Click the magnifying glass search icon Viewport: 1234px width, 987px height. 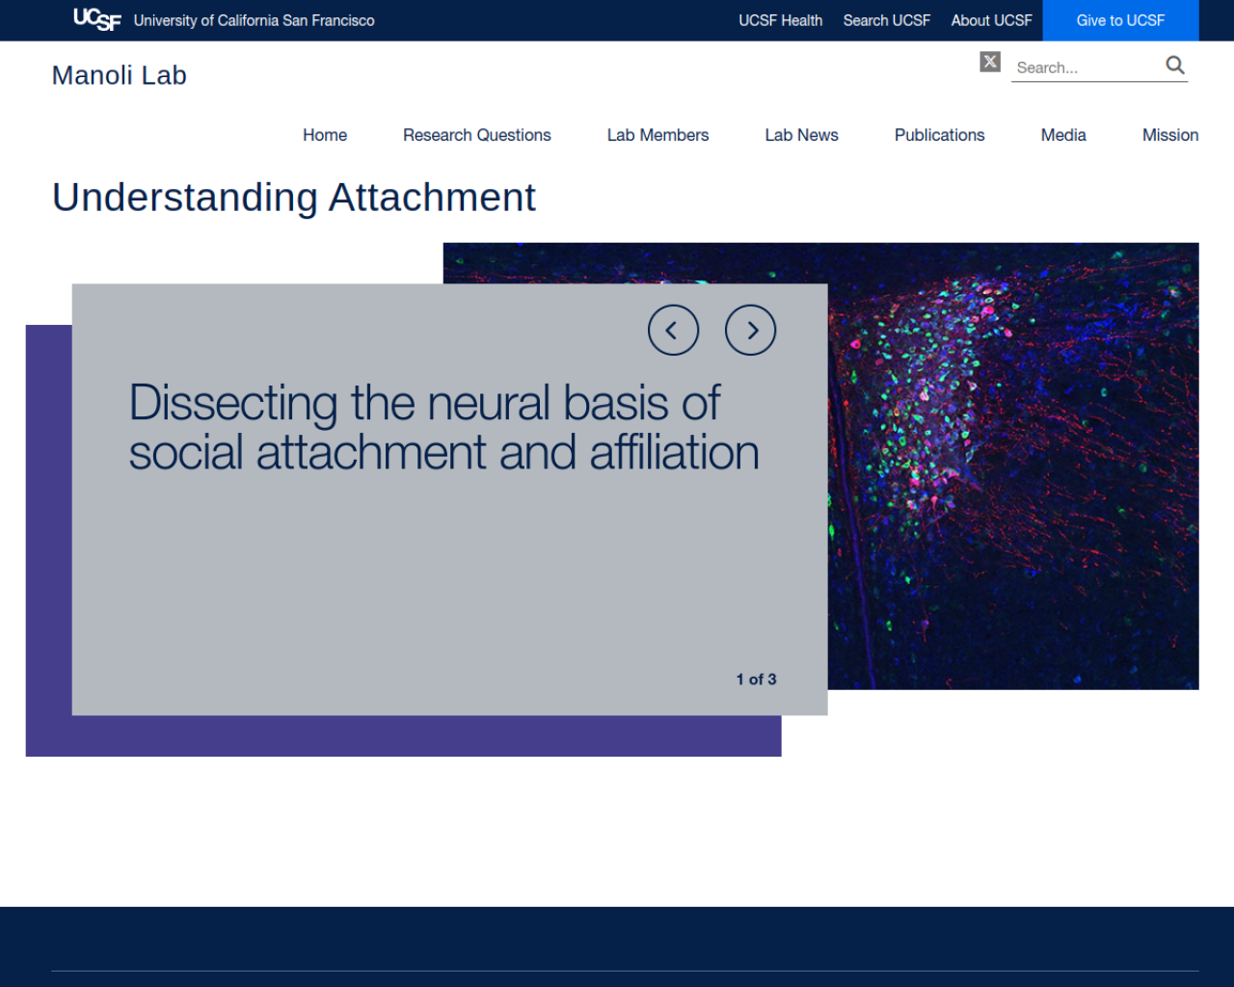(1175, 66)
